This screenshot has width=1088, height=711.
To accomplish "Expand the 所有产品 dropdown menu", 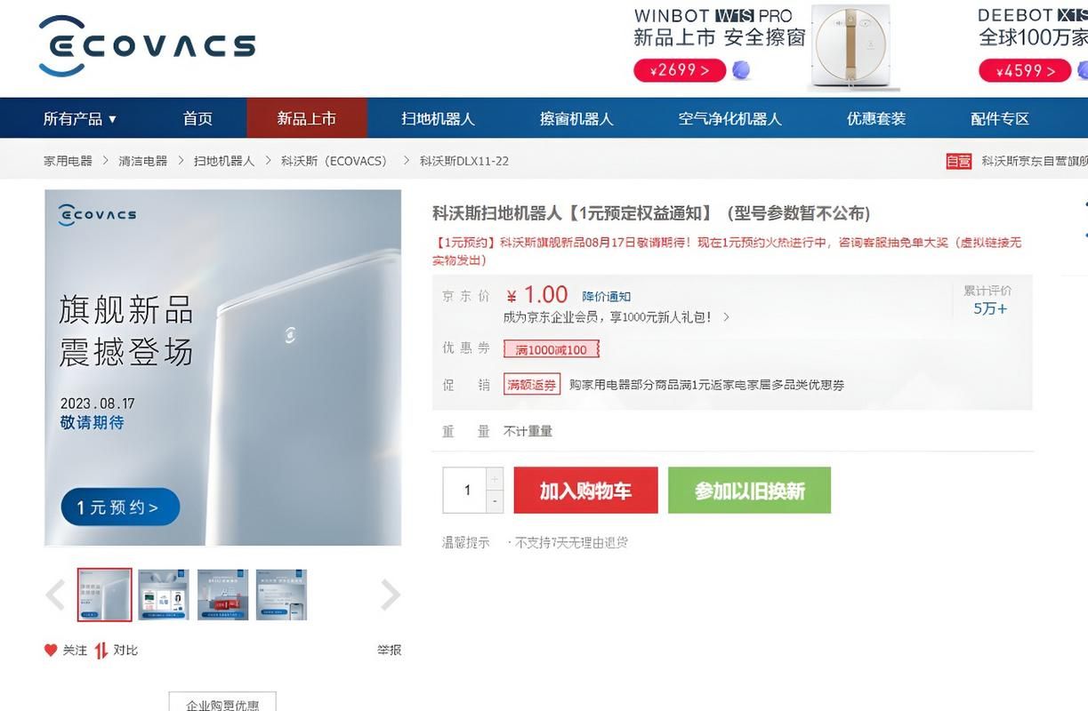I will pyautogui.click(x=80, y=118).
